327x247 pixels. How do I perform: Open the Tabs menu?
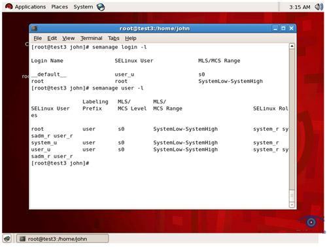(x=114, y=39)
